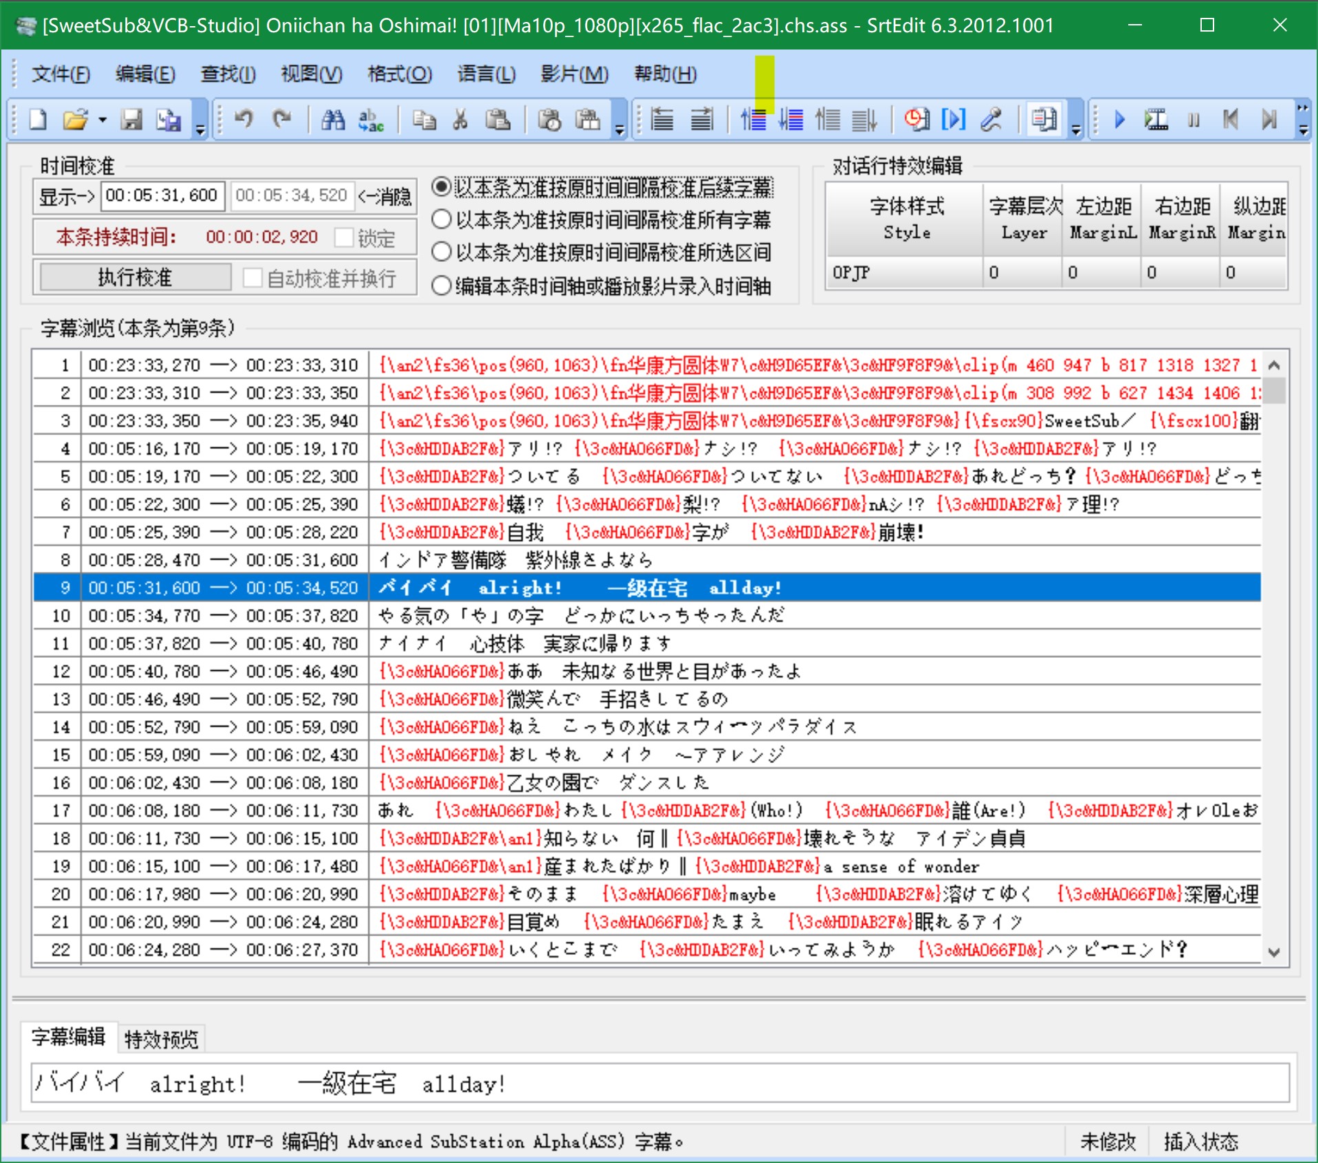Image resolution: width=1318 pixels, height=1163 pixels.
Task: Select radio 以本条为准按原时间间隔校准后续字幕
Action: (602, 187)
